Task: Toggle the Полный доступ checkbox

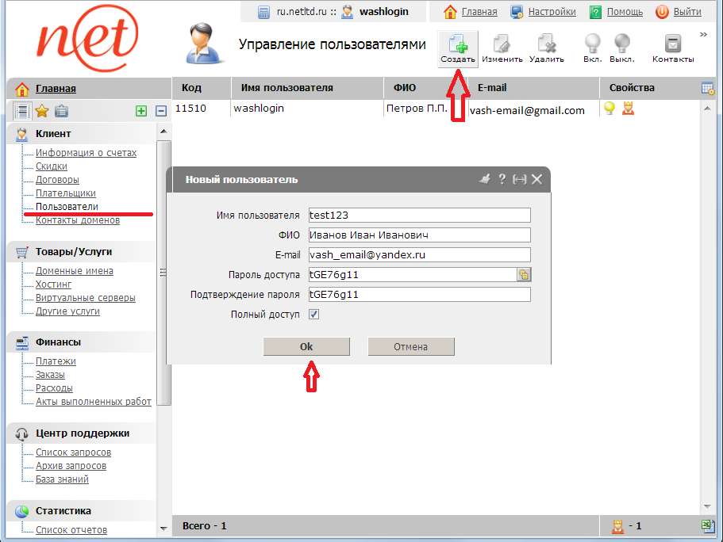Action: 313,315
